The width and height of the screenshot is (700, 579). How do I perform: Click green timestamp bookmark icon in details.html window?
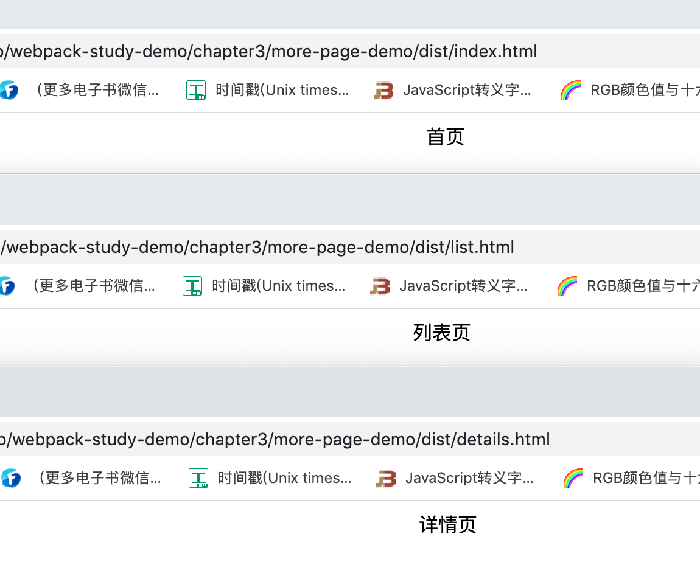pyautogui.click(x=198, y=478)
